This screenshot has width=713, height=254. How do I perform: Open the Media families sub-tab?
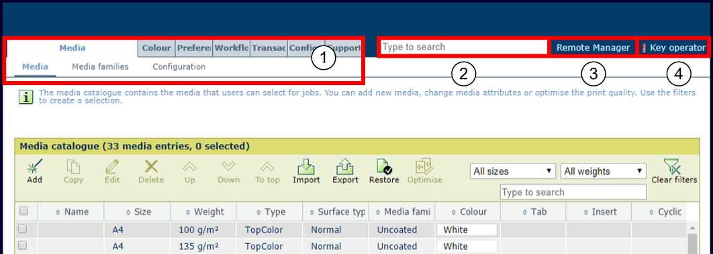pyautogui.click(x=101, y=66)
